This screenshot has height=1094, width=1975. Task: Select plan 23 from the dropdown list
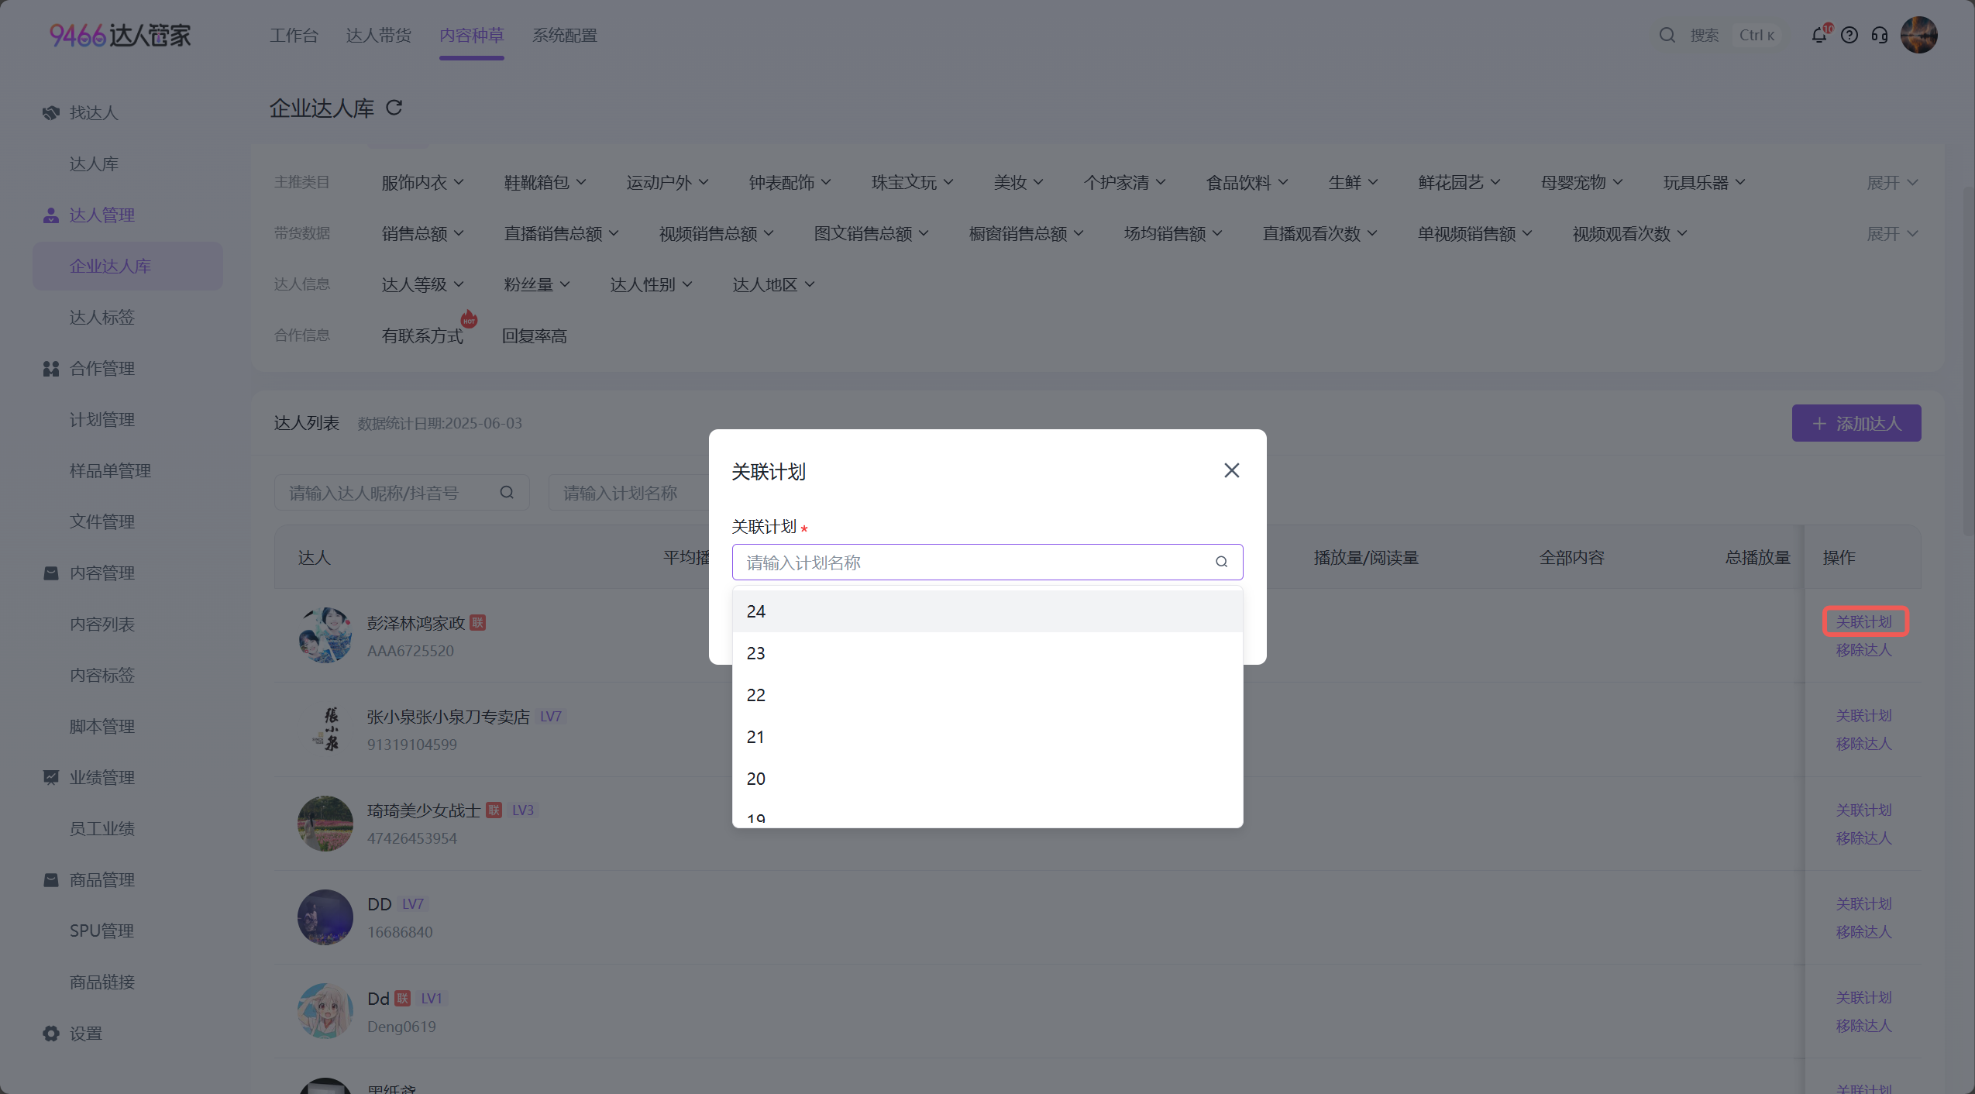coord(987,653)
